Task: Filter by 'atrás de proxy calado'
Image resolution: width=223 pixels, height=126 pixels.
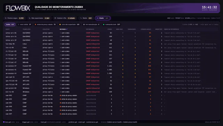Action: (x=45, y=25)
